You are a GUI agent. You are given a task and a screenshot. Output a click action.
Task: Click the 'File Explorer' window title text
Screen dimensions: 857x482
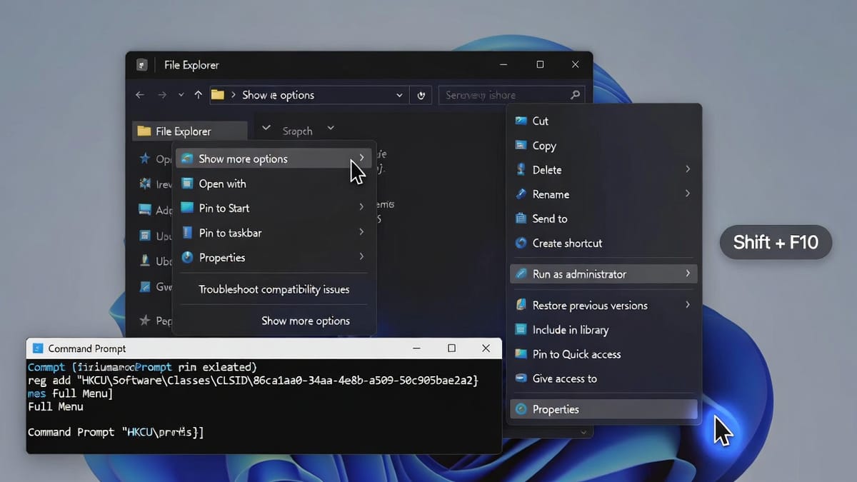pyautogui.click(x=191, y=65)
